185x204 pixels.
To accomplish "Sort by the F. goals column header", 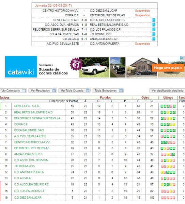I will (x=138, y=101).
